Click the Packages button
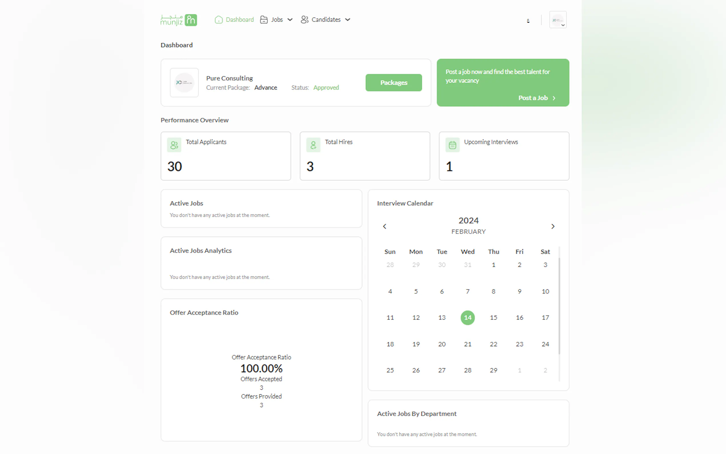Screen dimensions: 726x454 point(394,83)
